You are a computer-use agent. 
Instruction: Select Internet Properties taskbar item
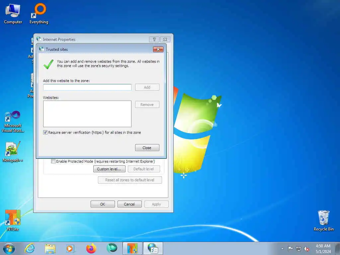pos(153,248)
